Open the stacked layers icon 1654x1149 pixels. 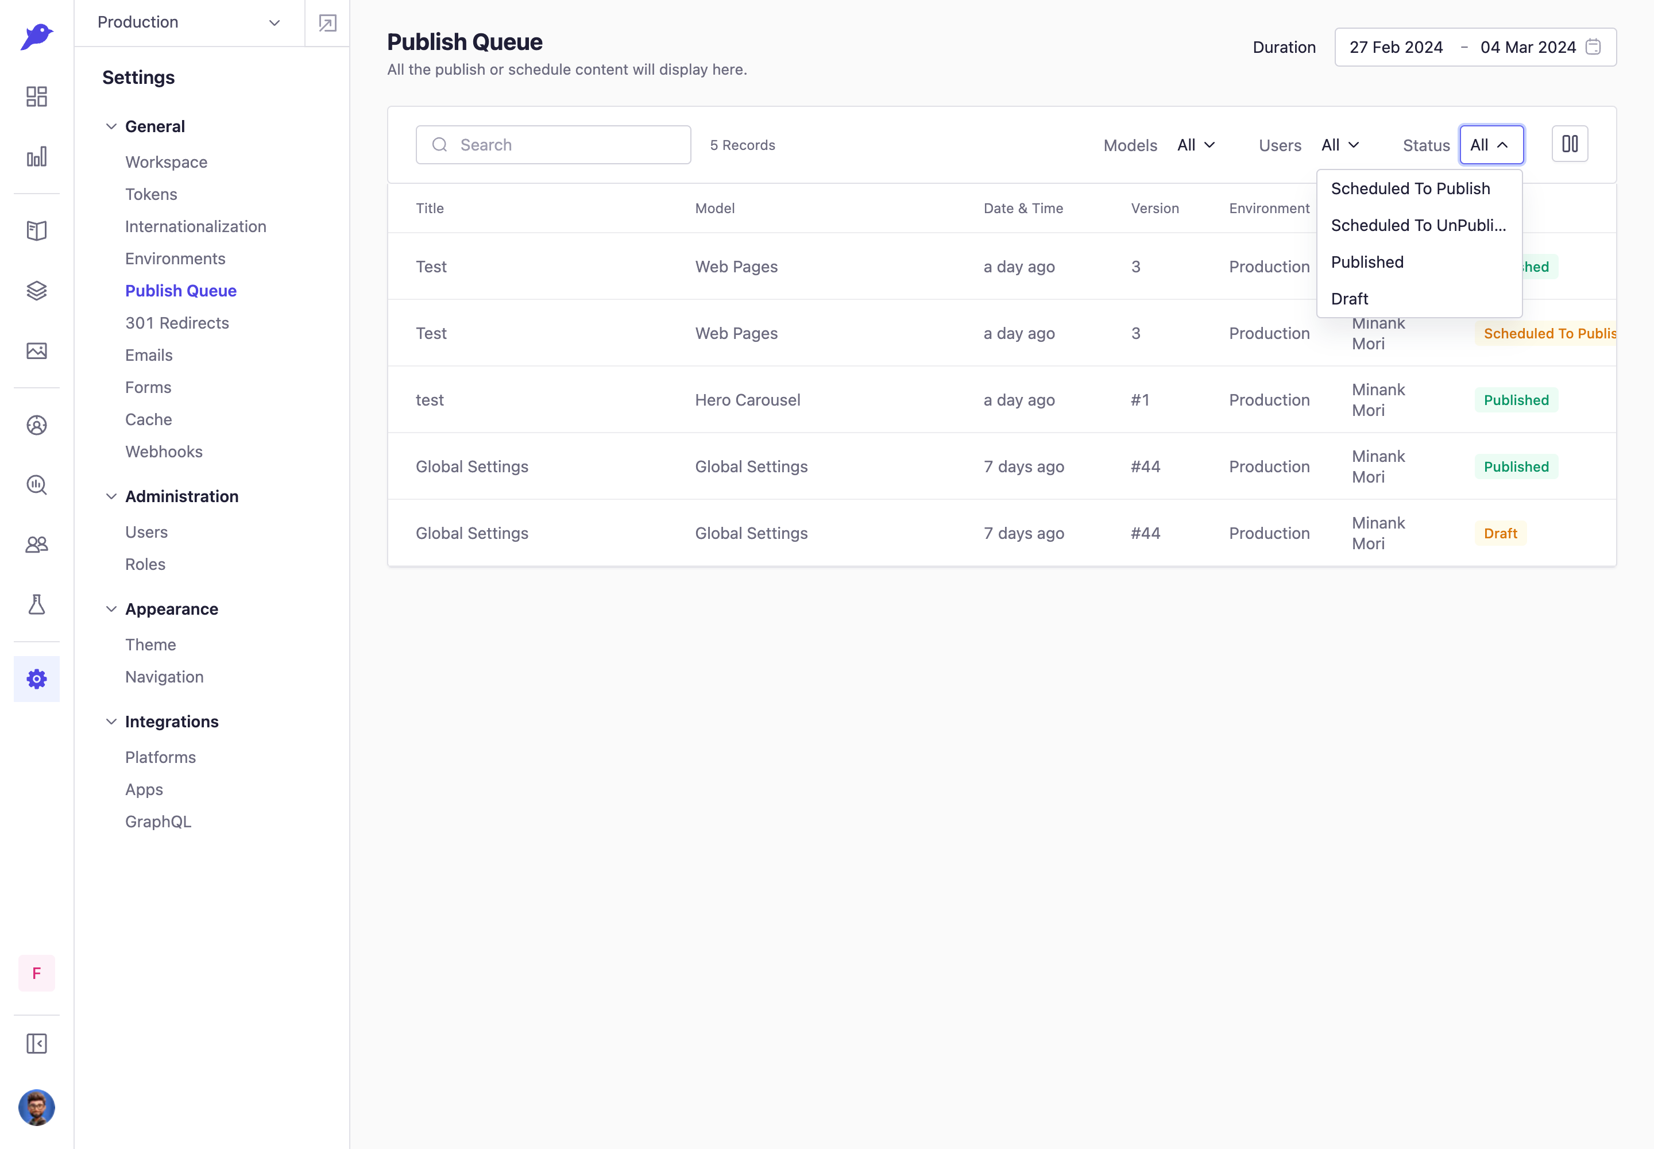point(37,291)
